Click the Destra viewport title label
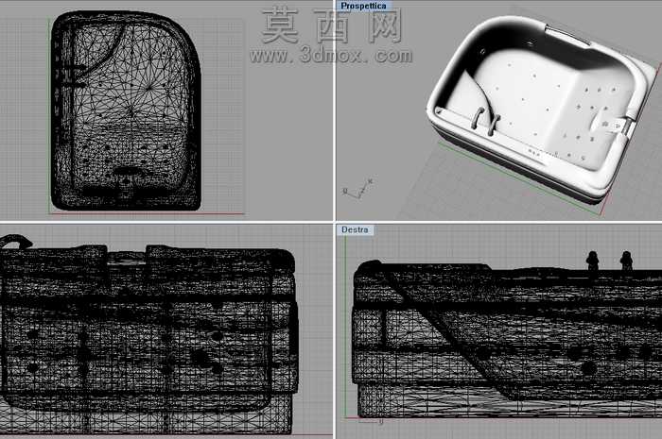 click(x=355, y=230)
